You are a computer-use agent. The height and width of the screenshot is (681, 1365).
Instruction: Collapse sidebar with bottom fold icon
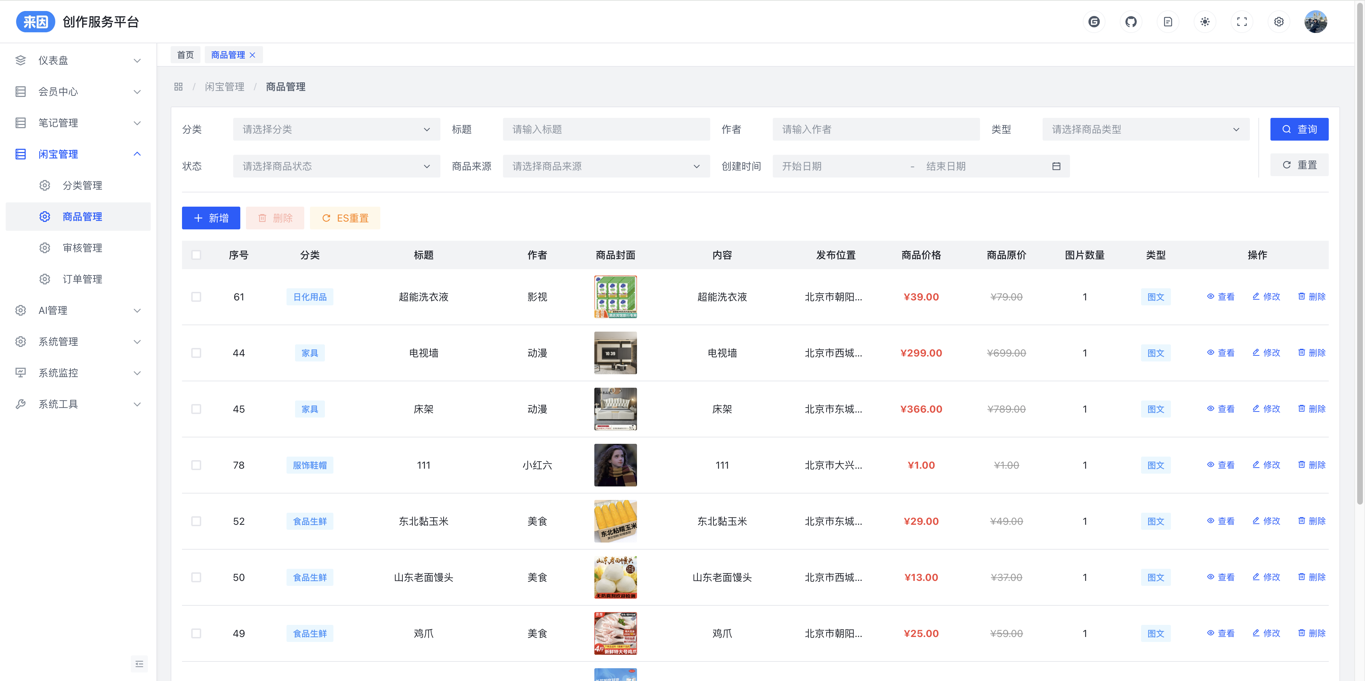pos(139,664)
